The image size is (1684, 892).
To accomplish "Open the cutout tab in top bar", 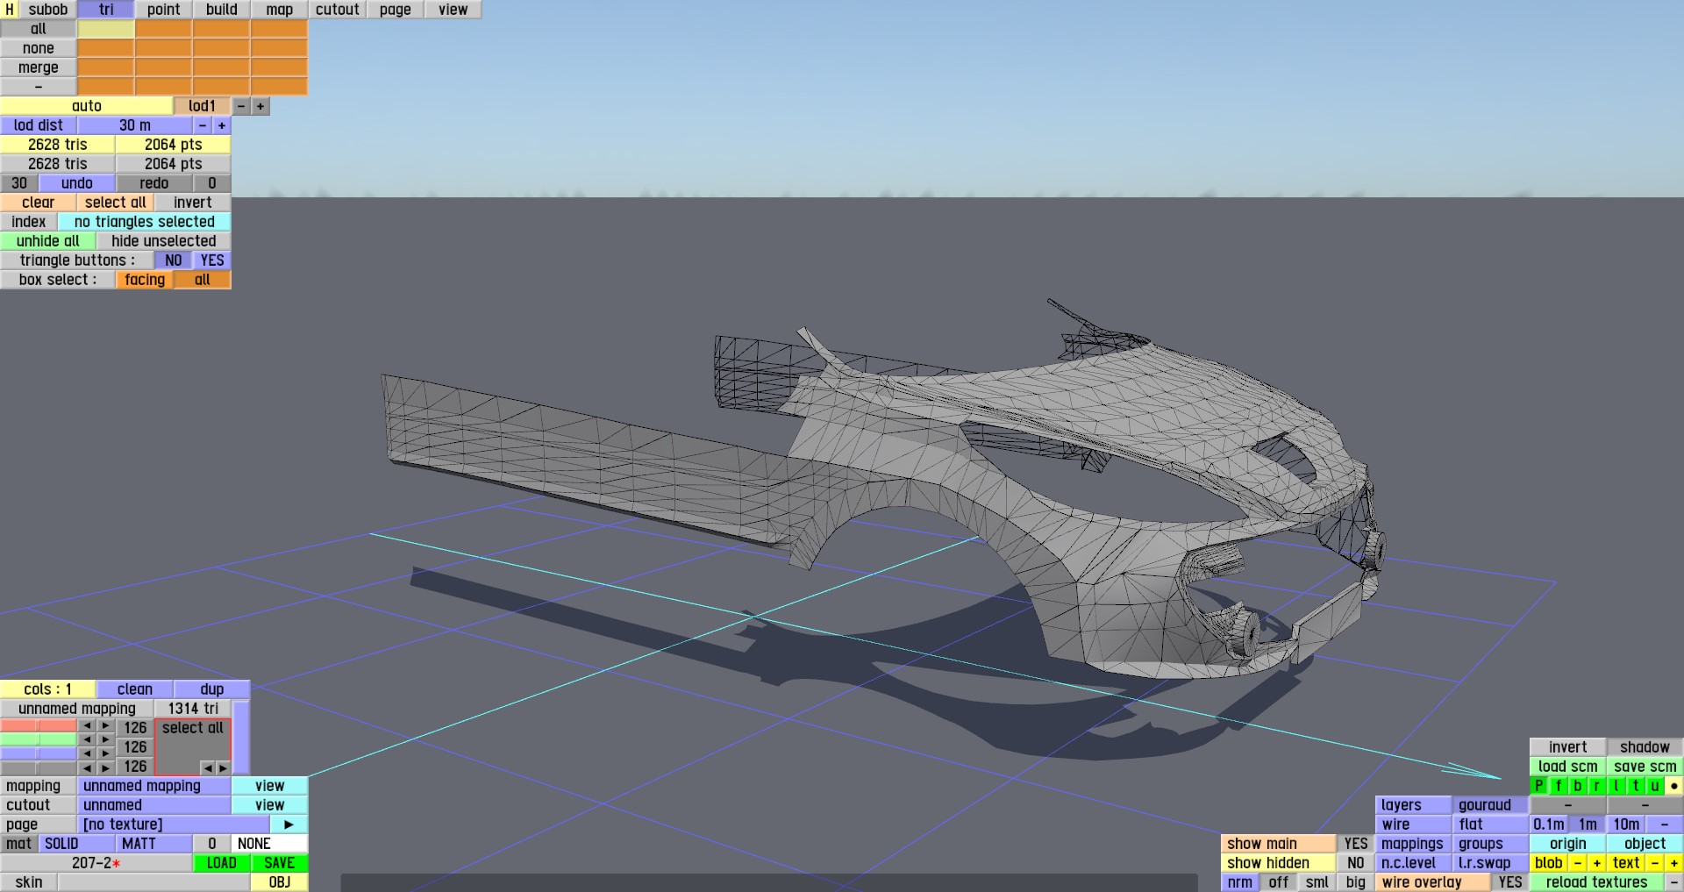I will [x=338, y=10].
